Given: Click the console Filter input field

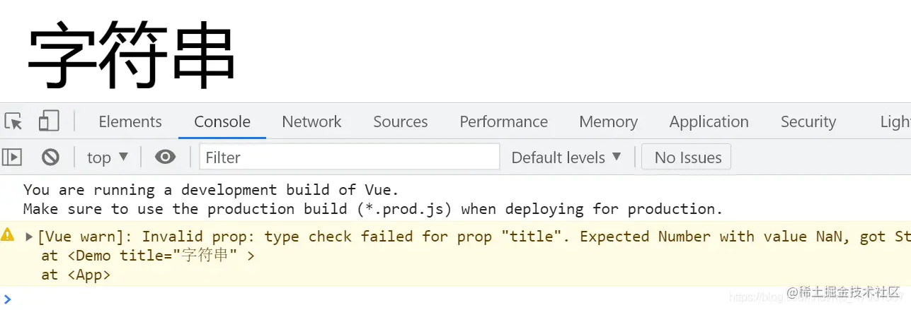Looking at the screenshot, I should (349, 157).
